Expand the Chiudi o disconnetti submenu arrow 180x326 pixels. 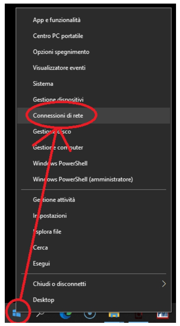point(164,284)
